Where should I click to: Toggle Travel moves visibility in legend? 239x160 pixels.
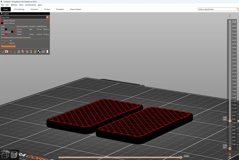[x=2, y=52]
